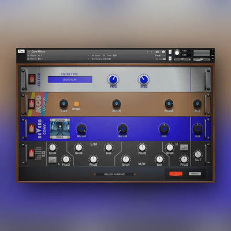
Task: Switch to Rack 2 tab
Action: (x=195, y=174)
